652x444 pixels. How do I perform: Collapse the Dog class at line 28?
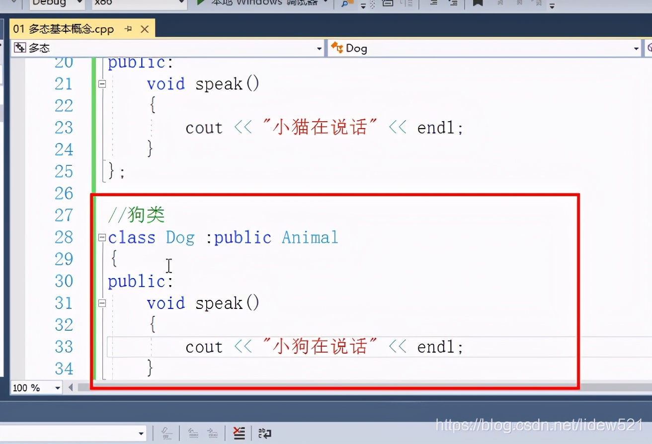click(x=102, y=237)
